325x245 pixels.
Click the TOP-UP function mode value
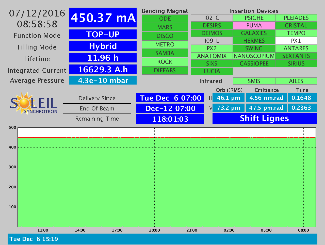click(x=103, y=34)
